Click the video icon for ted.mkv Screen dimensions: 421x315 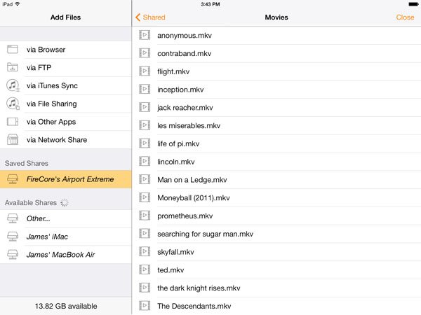tap(145, 269)
